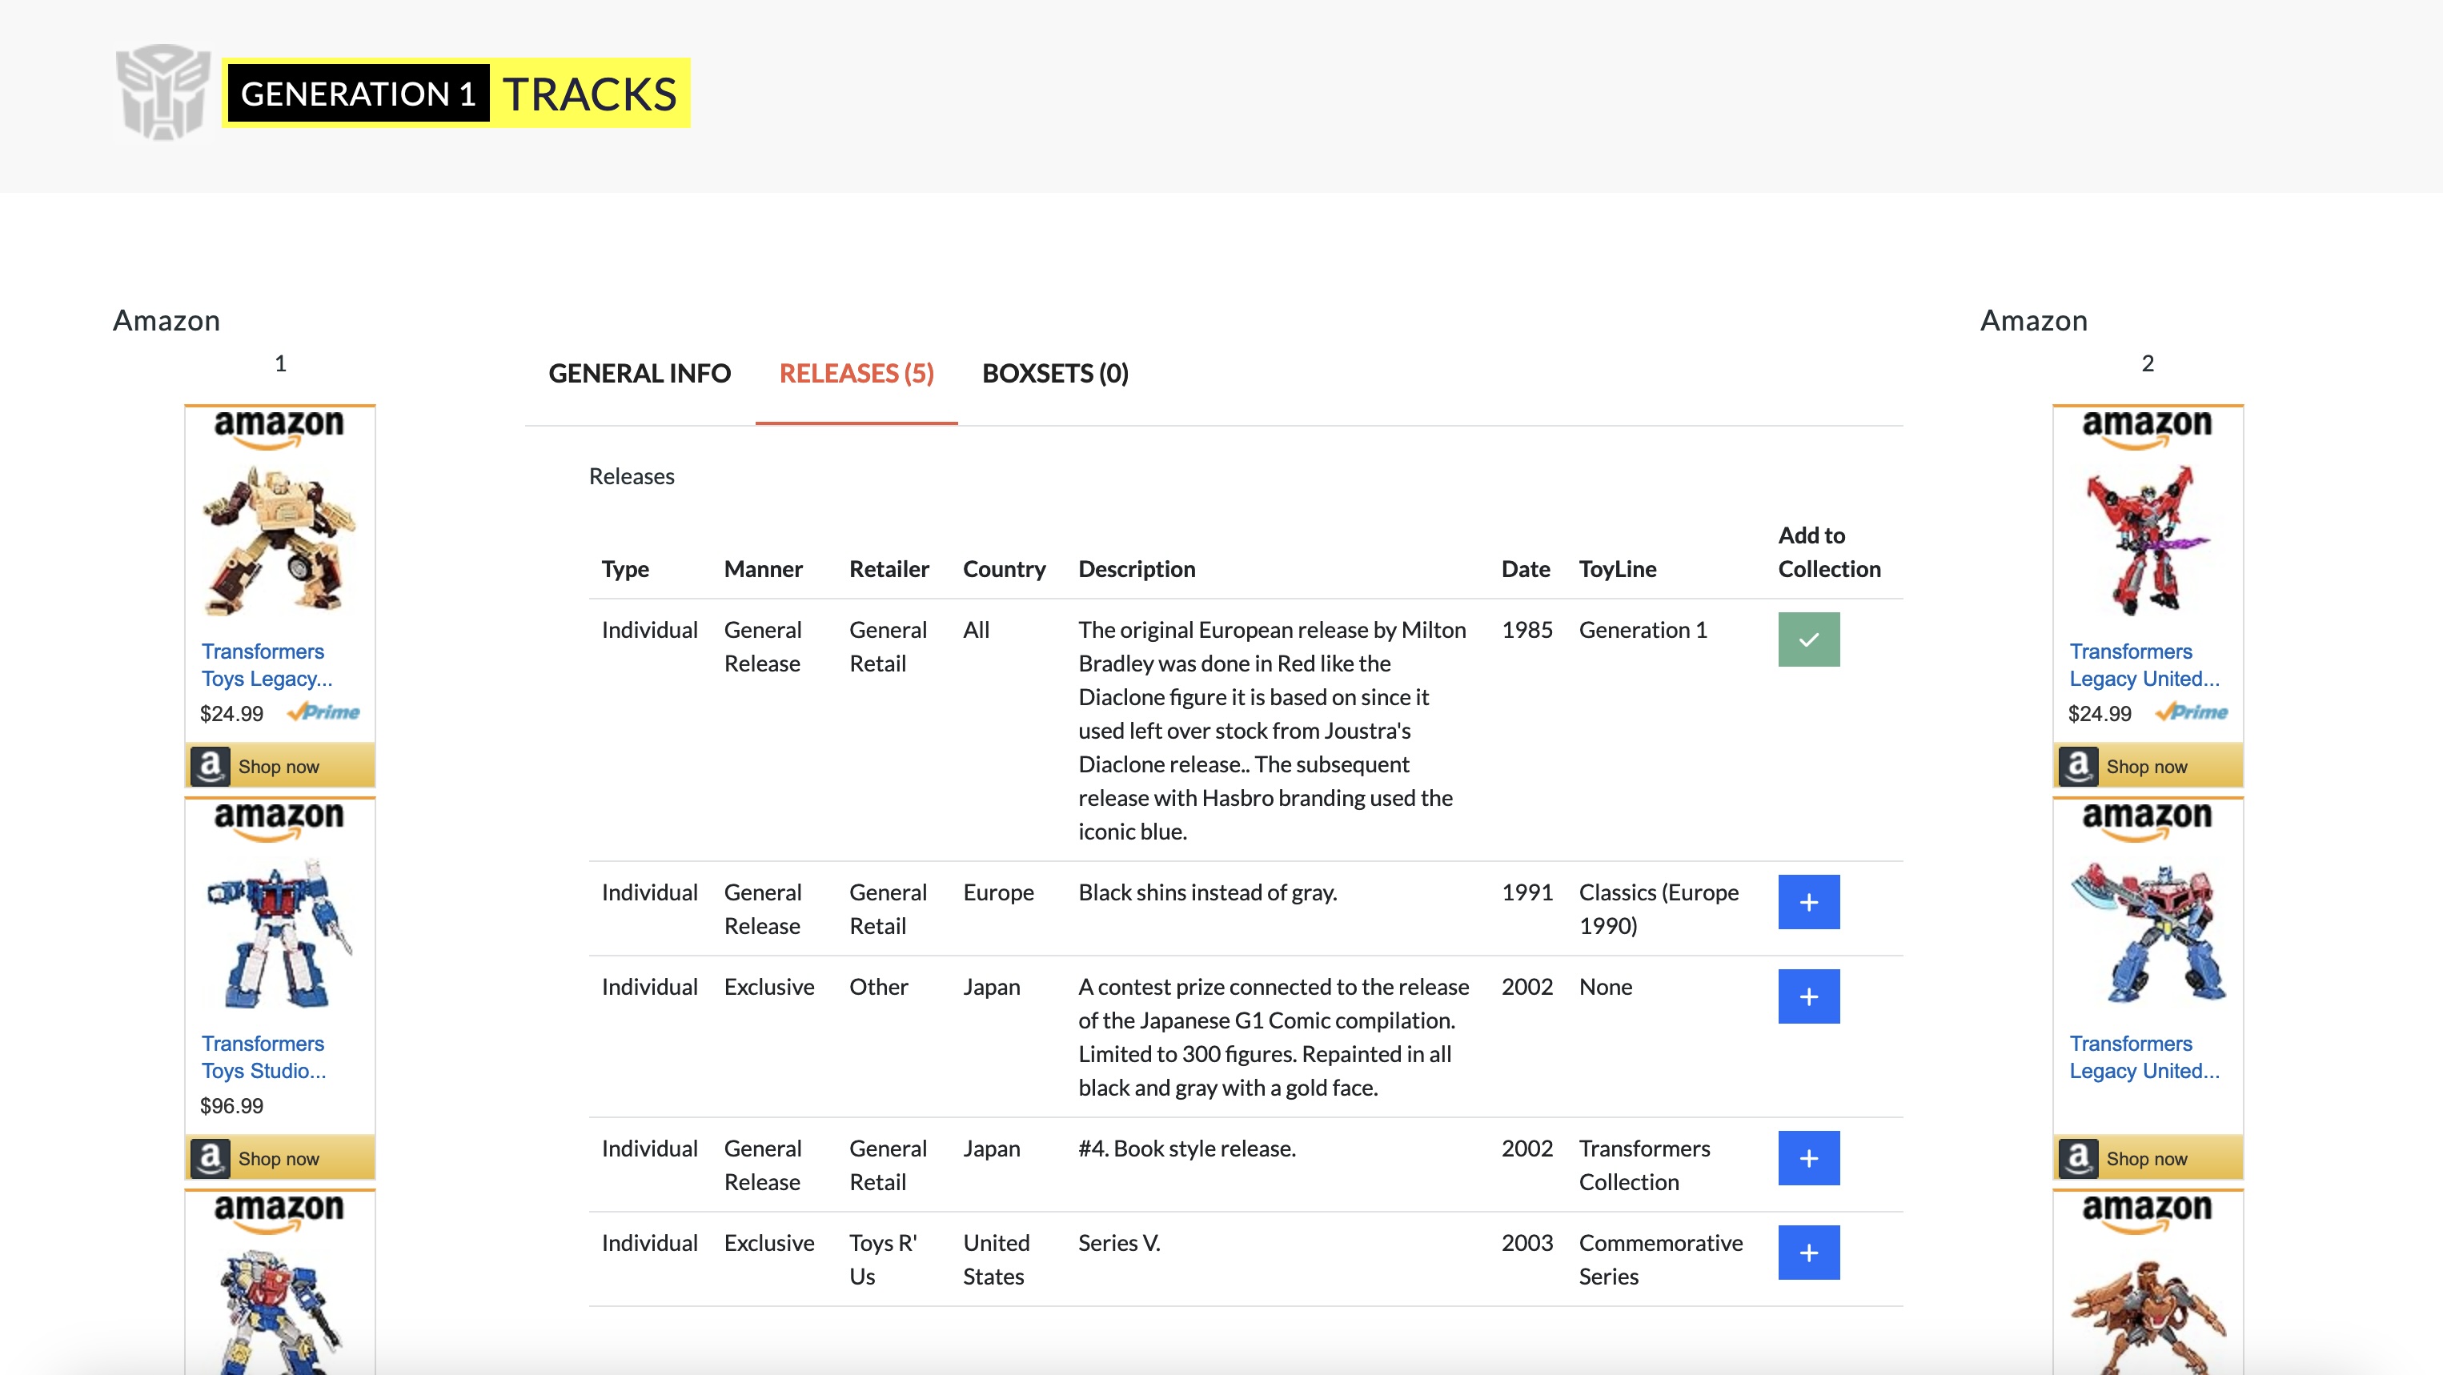Screen dimensions: 2443x1375
Task: Add the 2002 contest prize release to collection
Action: tap(1807, 996)
